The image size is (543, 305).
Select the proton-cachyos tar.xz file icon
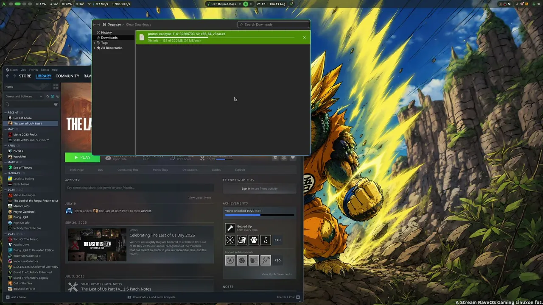point(142,37)
